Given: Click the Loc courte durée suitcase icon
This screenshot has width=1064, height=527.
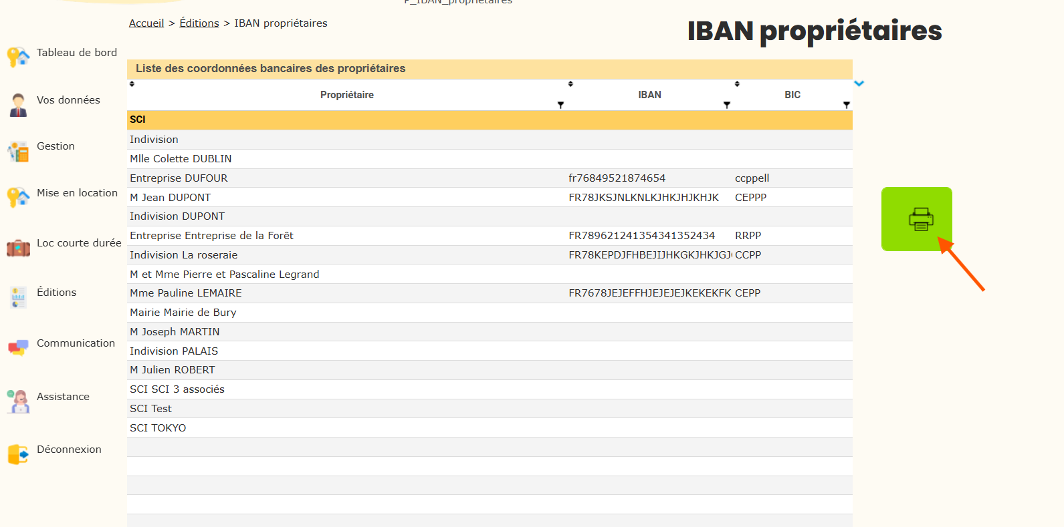Looking at the screenshot, I should point(18,248).
